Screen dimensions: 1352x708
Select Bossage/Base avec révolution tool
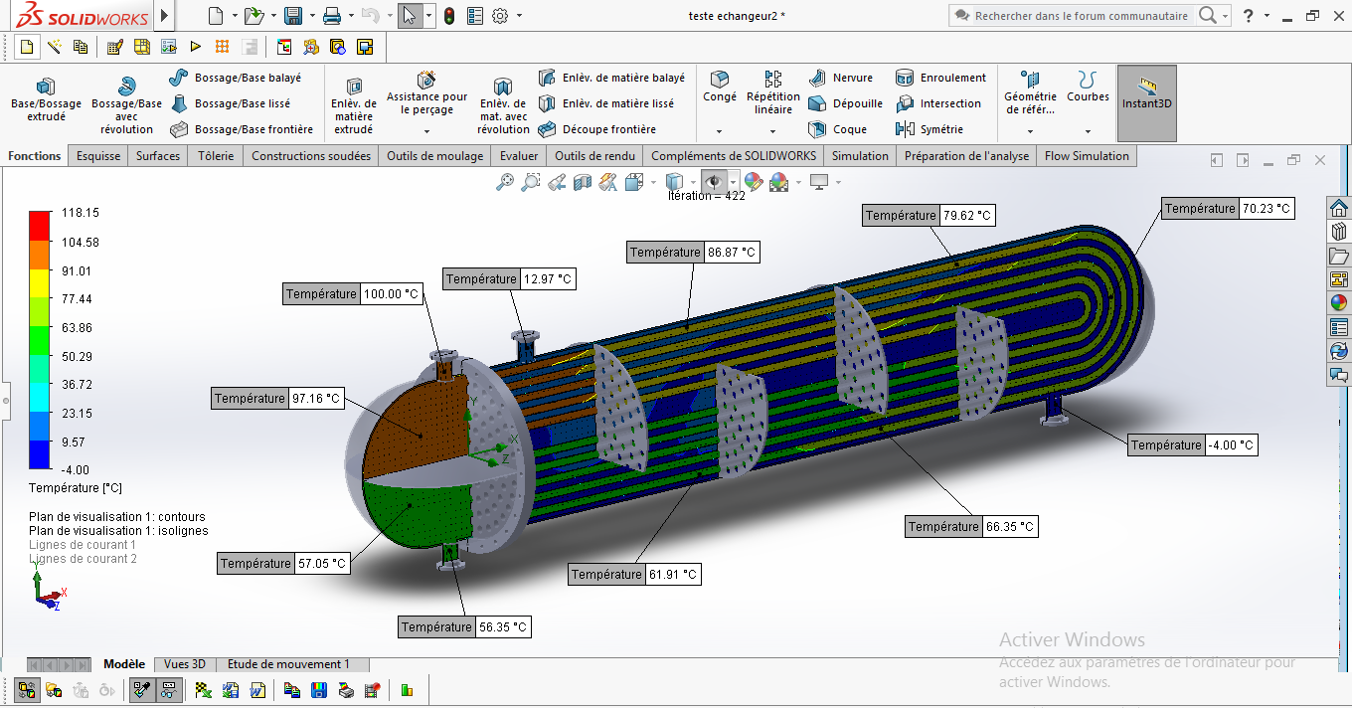(x=126, y=104)
